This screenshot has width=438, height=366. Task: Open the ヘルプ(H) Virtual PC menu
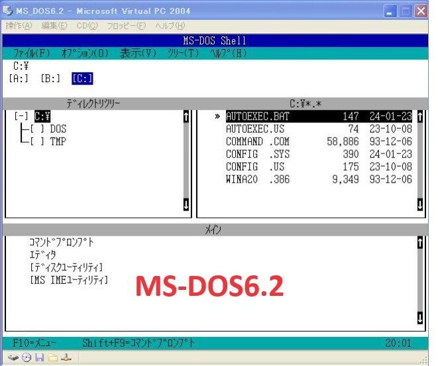pyautogui.click(x=170, y=26)
